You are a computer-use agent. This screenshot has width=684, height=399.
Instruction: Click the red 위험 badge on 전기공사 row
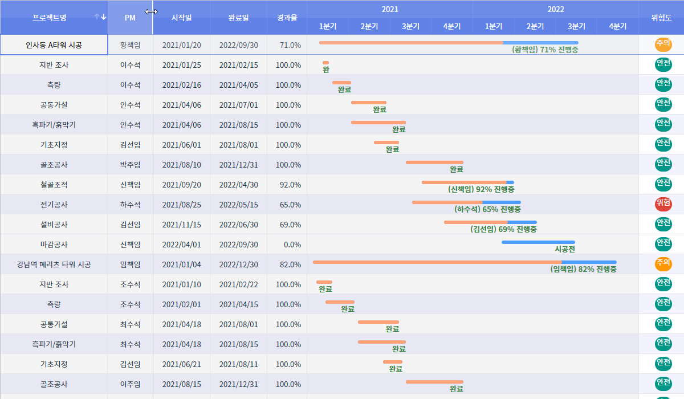tap(663, 204)
